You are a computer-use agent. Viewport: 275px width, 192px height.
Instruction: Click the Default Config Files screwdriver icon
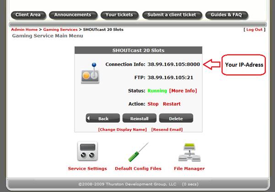[x=138, y=152]
